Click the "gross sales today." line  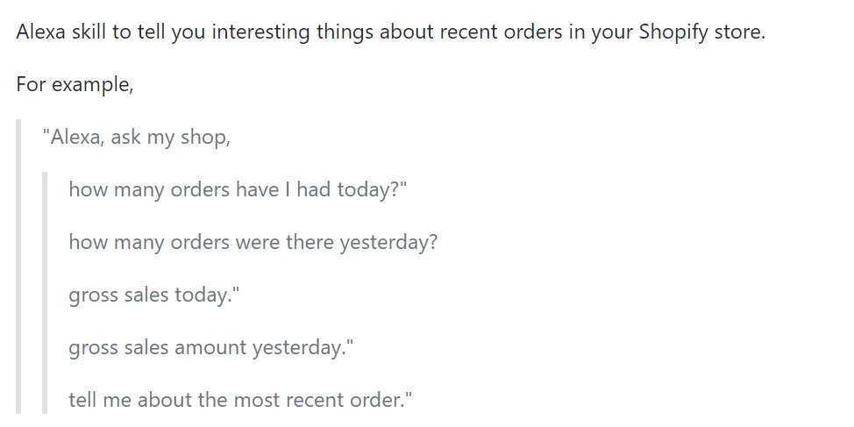pos(153,295)
